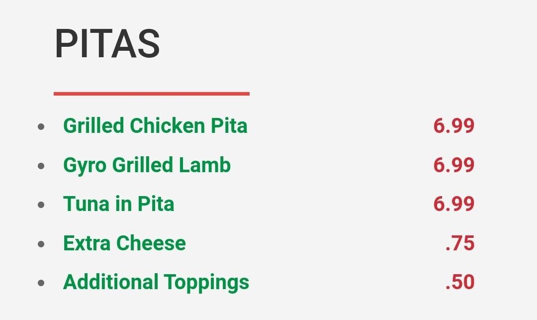Open the Additional Toppings option

point(156,282)
